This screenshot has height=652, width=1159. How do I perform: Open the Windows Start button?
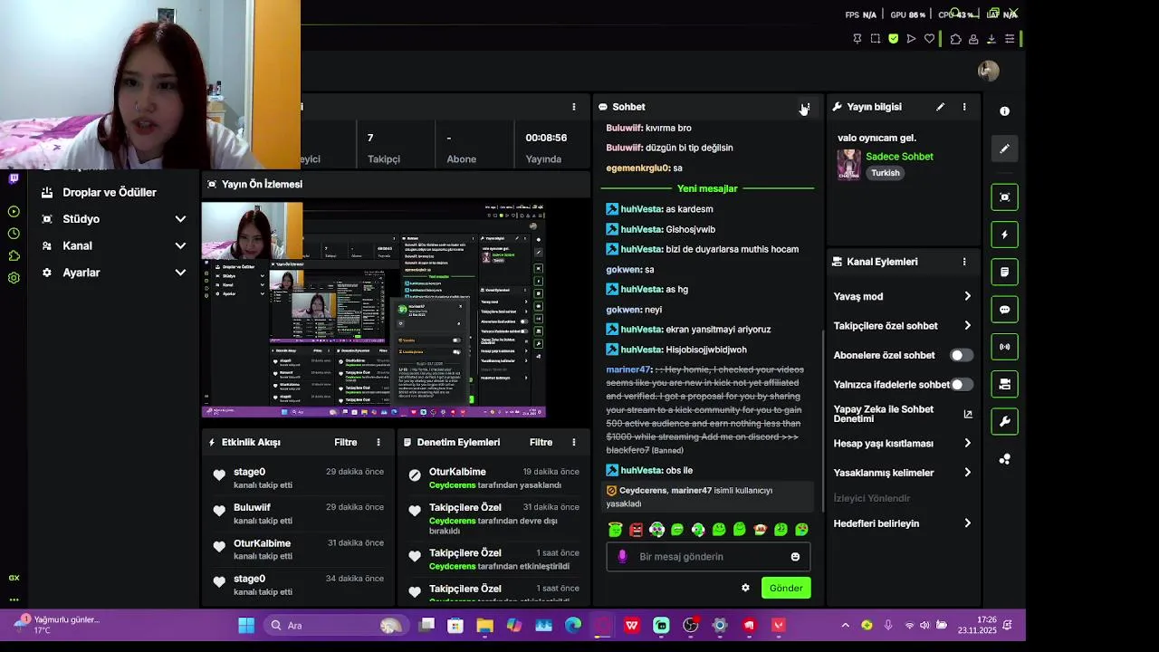pyautogui.click(x=246, y=626)
